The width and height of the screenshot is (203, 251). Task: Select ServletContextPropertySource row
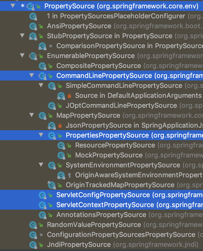[x=102, y=204]
